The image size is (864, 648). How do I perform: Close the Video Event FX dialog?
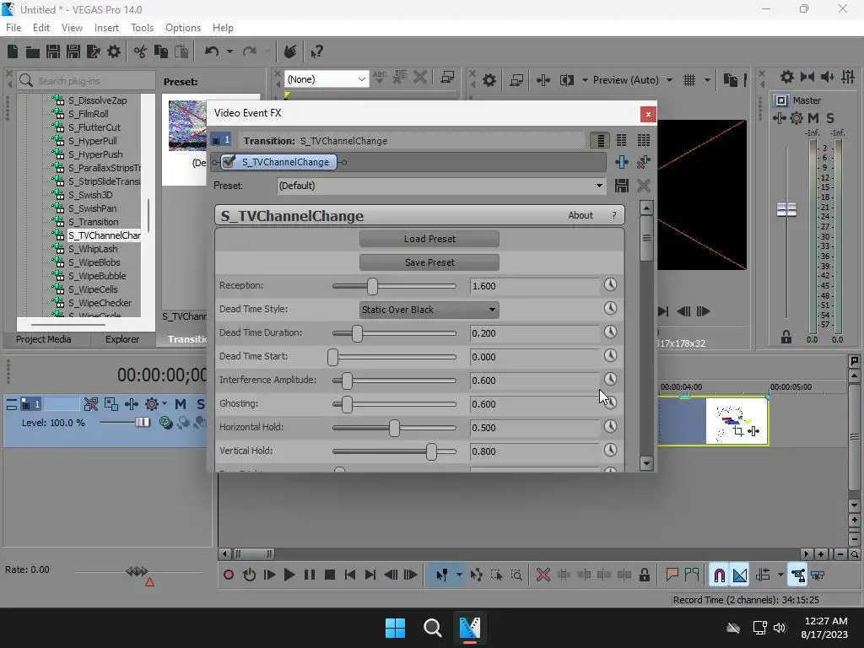click(x=648, y=114)
